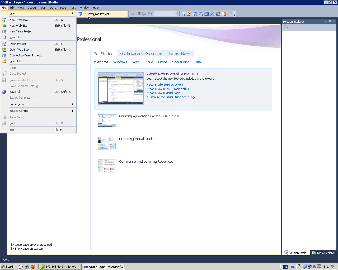Open the Debug menu in the menu bar
Viewport: 338px width, 270px height.
(x=32, y=8)
